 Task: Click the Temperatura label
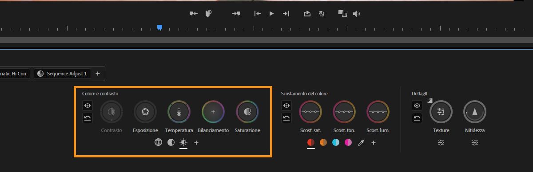179,130
